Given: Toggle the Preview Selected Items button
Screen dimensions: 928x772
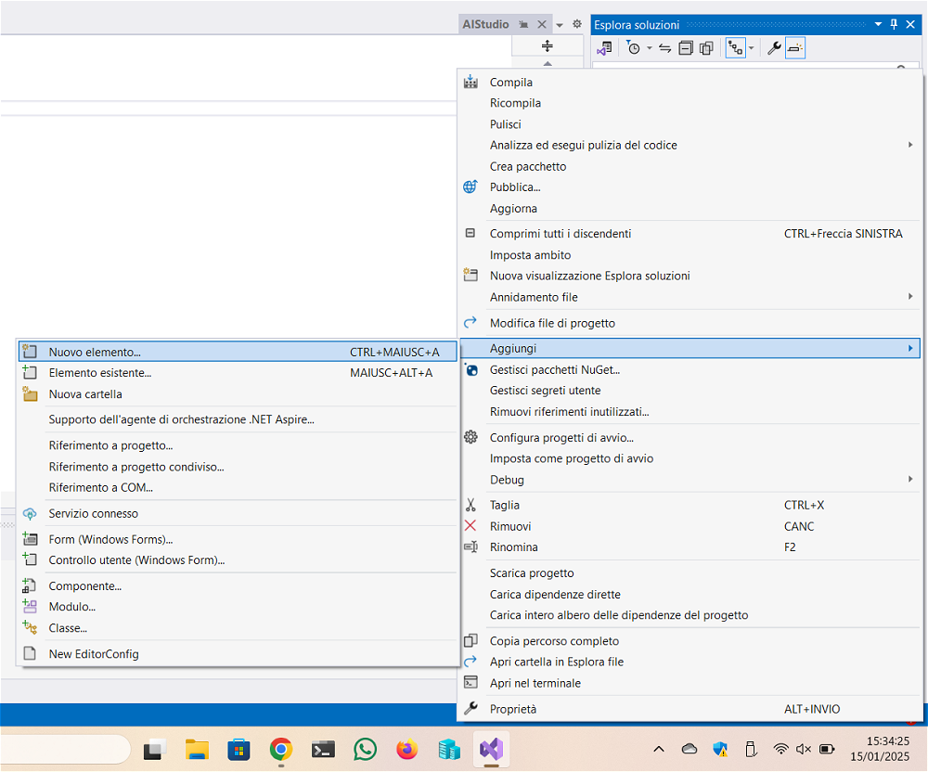Looking at the screenshot, I should [x=795, y=48].
